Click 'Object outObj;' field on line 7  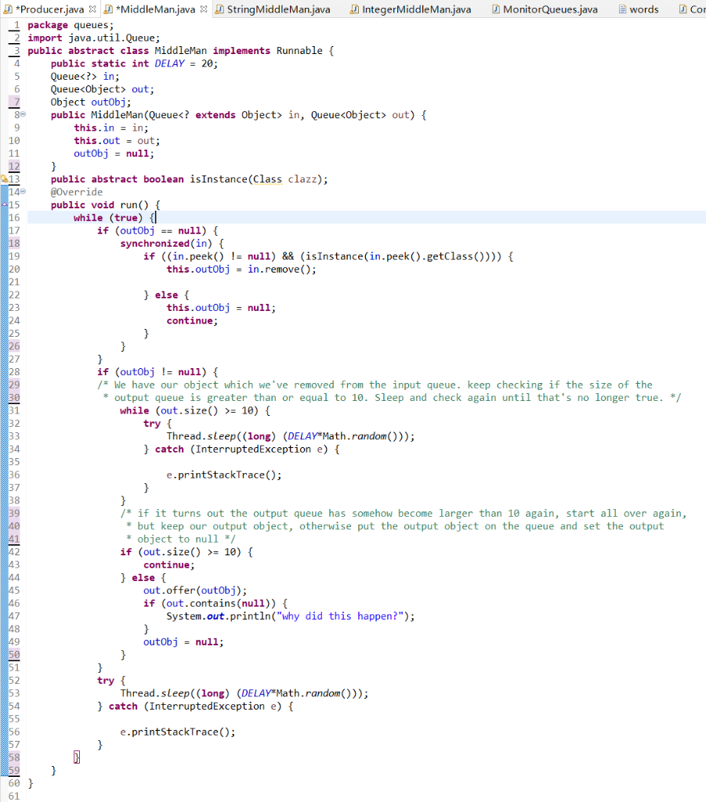91,102
